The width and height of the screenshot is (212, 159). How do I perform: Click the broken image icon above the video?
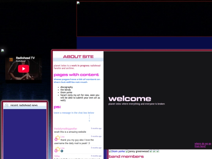3,51
